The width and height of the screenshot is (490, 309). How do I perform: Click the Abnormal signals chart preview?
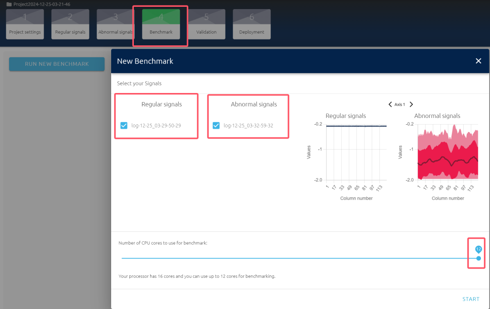point(447,152)
